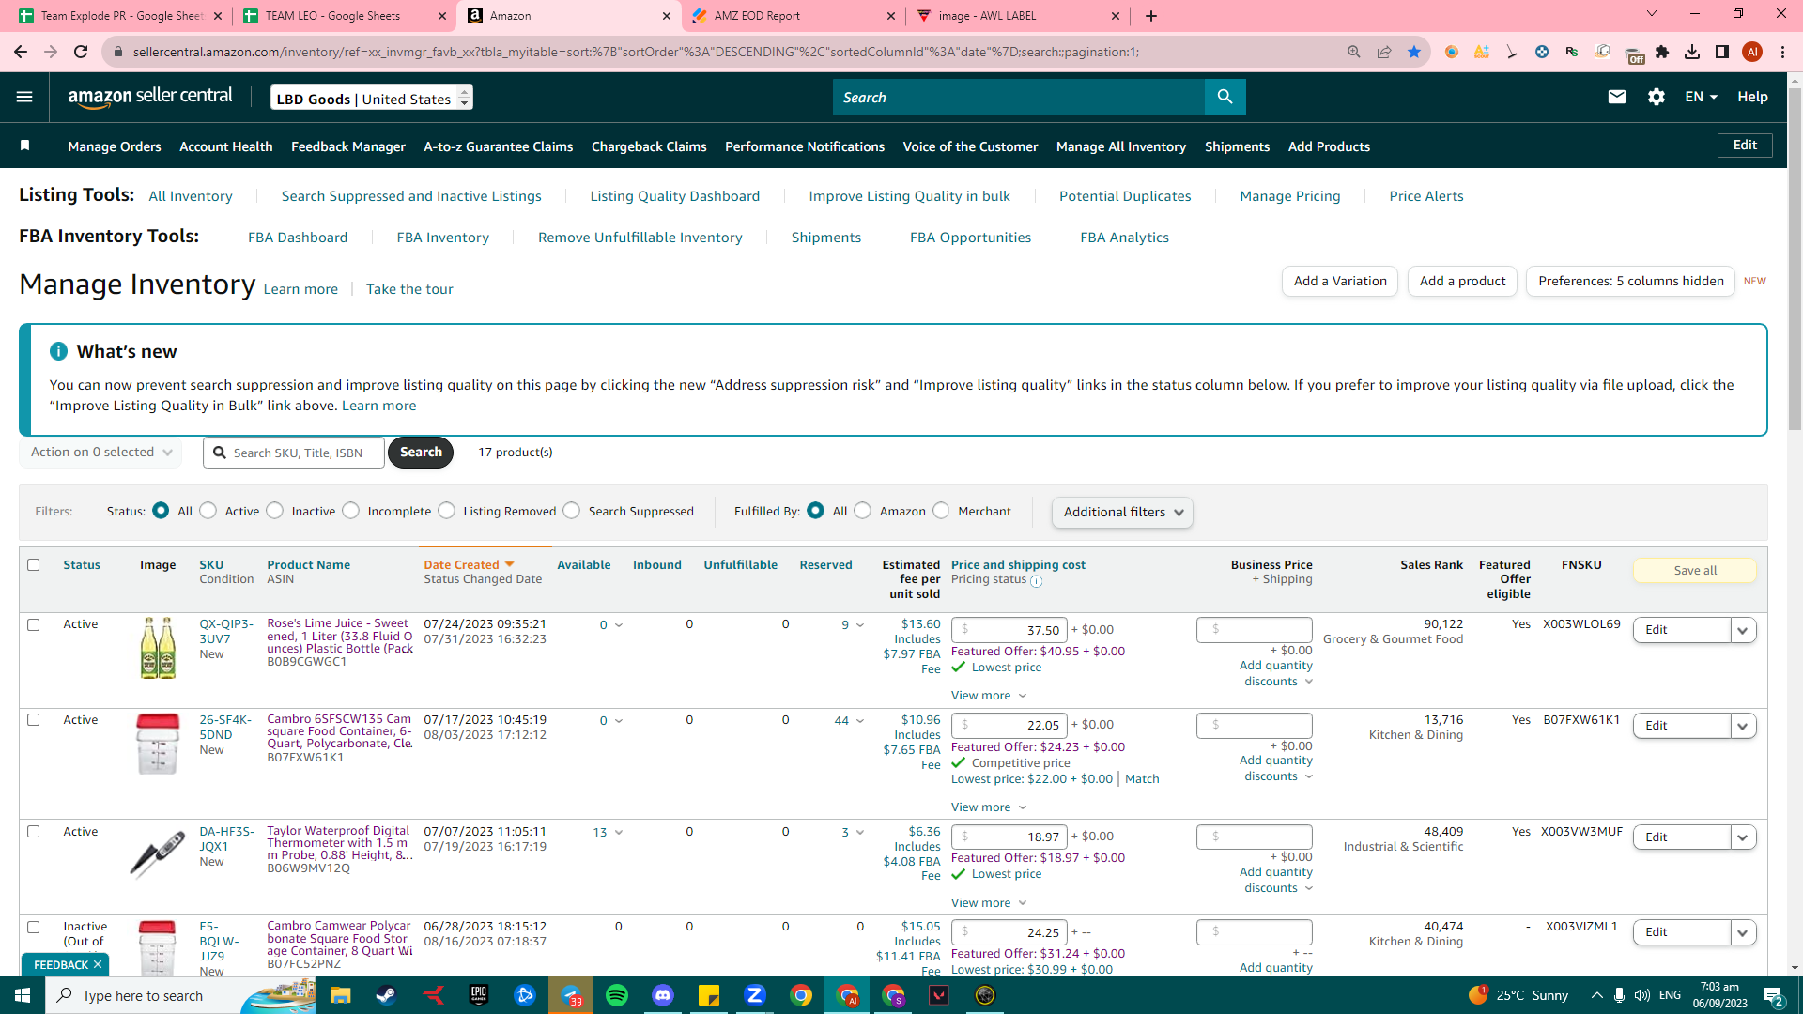
Task: Open the Take the tour link
Action: tap(409, 289)
